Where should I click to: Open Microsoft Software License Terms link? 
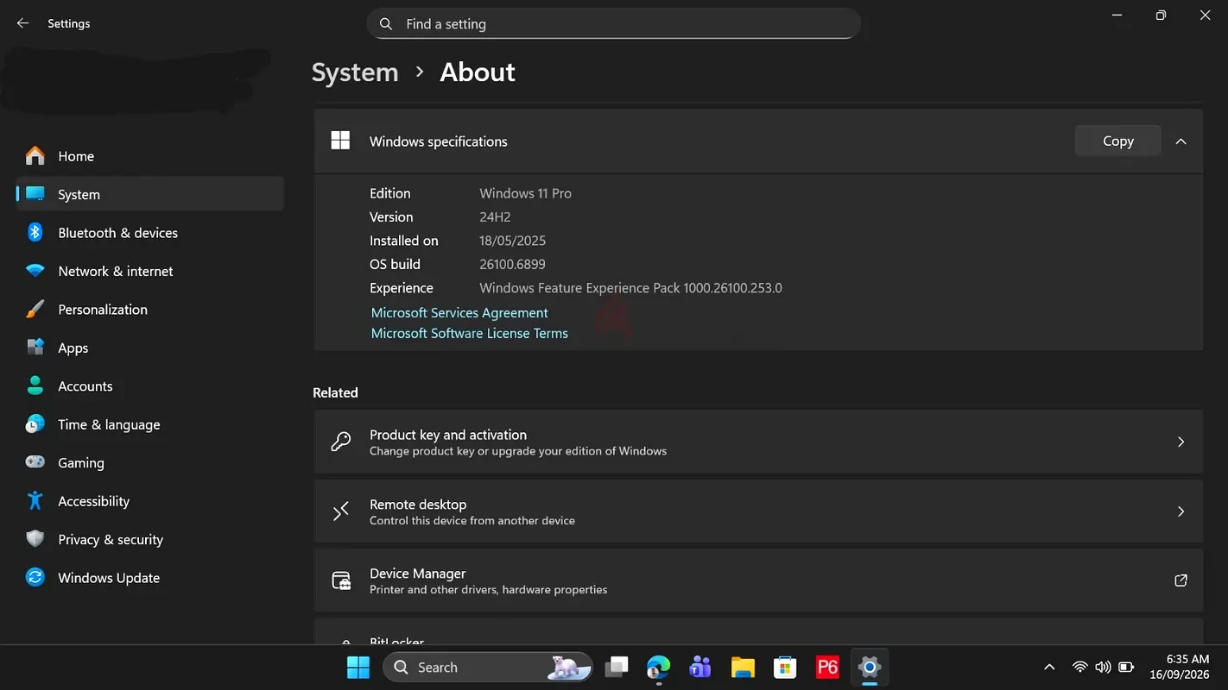pyautogui.click(x=470, y=334)
